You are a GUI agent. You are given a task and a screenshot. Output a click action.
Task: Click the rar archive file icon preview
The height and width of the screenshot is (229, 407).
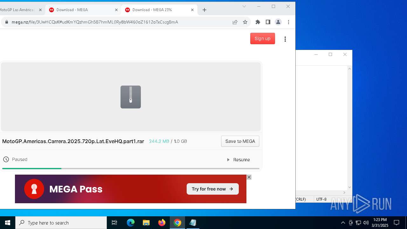(131, 97)
